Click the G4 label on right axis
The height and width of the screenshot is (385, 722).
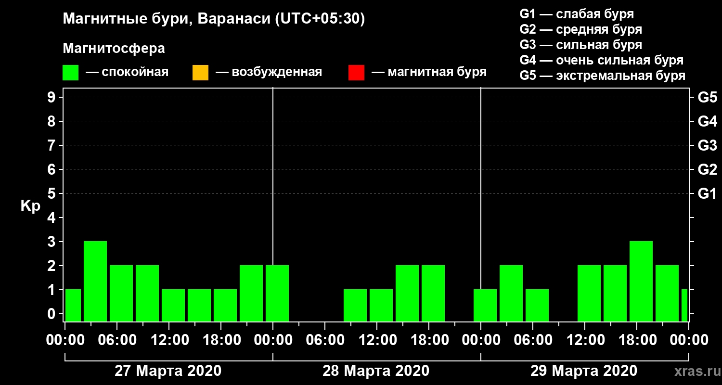coord(707,121)
